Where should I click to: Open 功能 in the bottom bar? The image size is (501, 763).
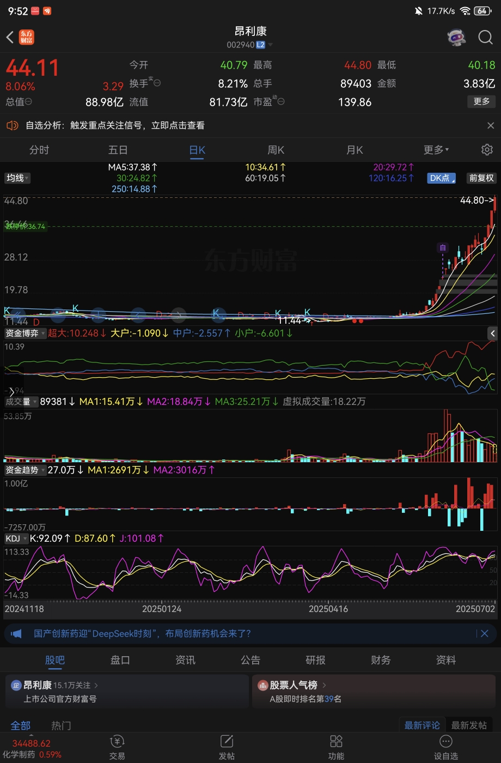(336, 747)
